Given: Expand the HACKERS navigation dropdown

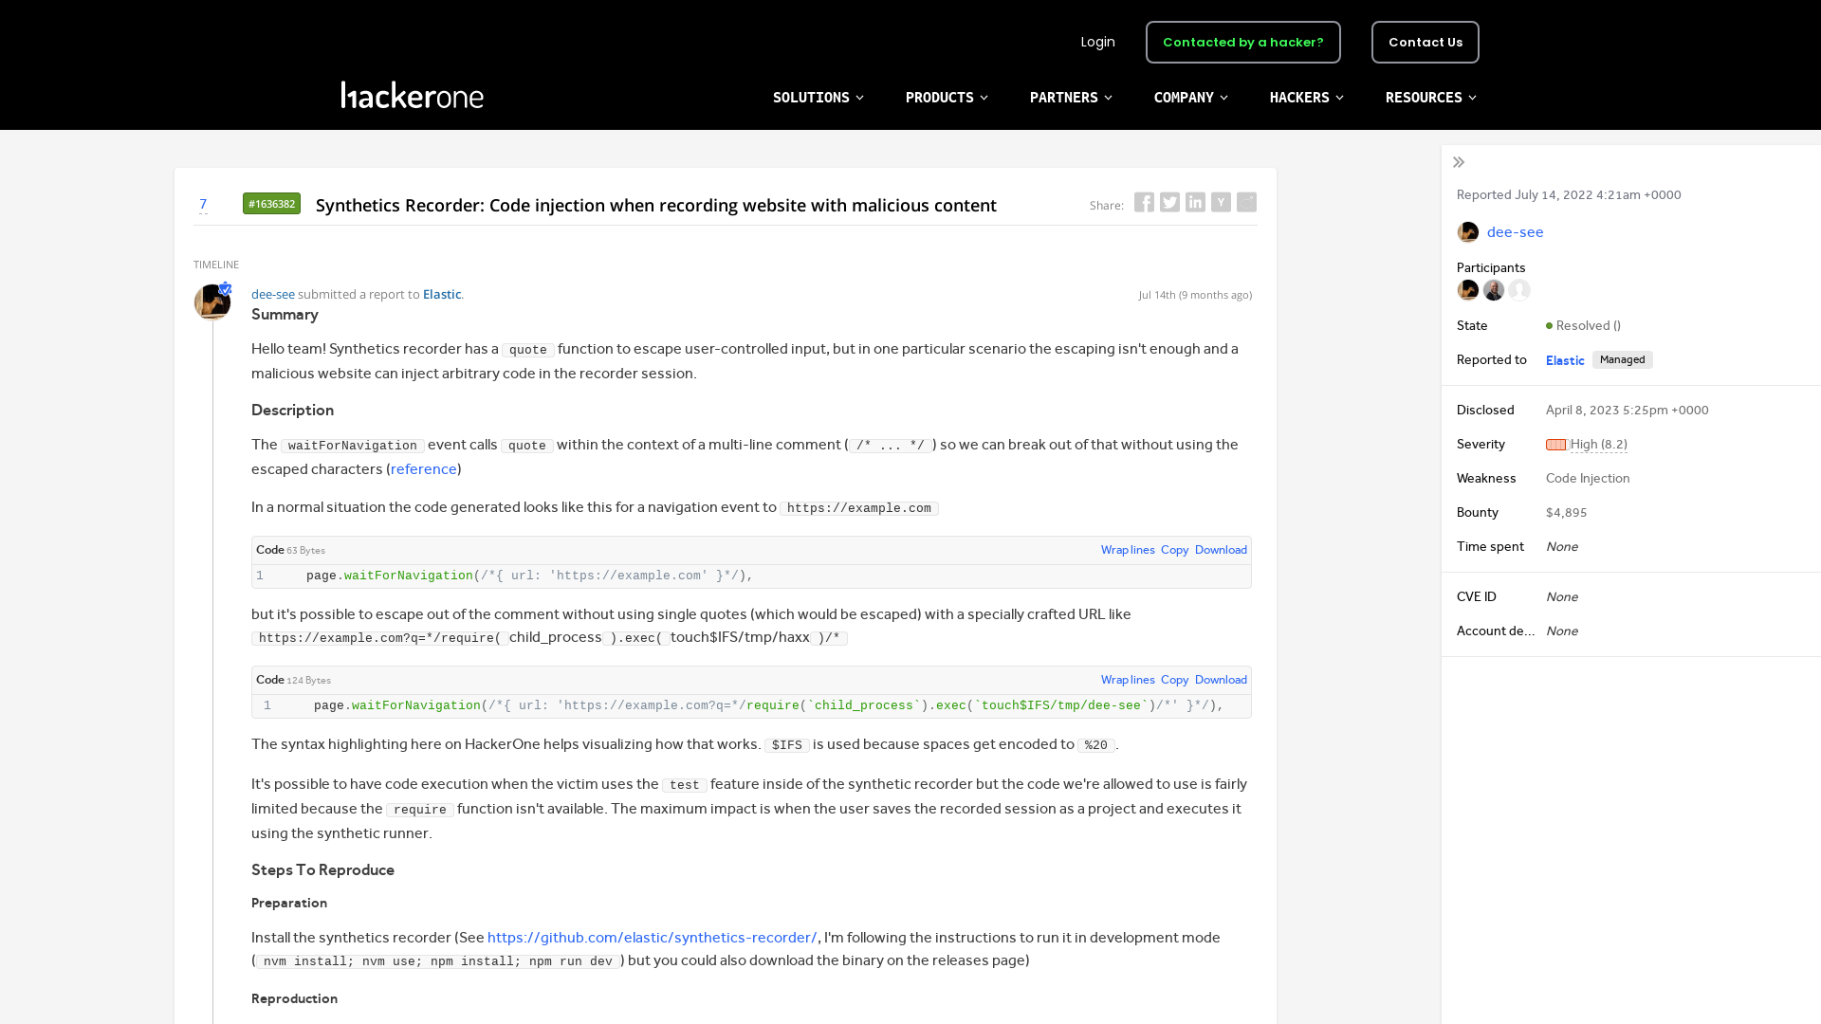Looking at the screenshot, I should point(1306,97).
